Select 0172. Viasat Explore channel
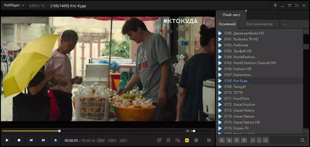This screenshot has height=147, width=310. [x=259, y=104]
